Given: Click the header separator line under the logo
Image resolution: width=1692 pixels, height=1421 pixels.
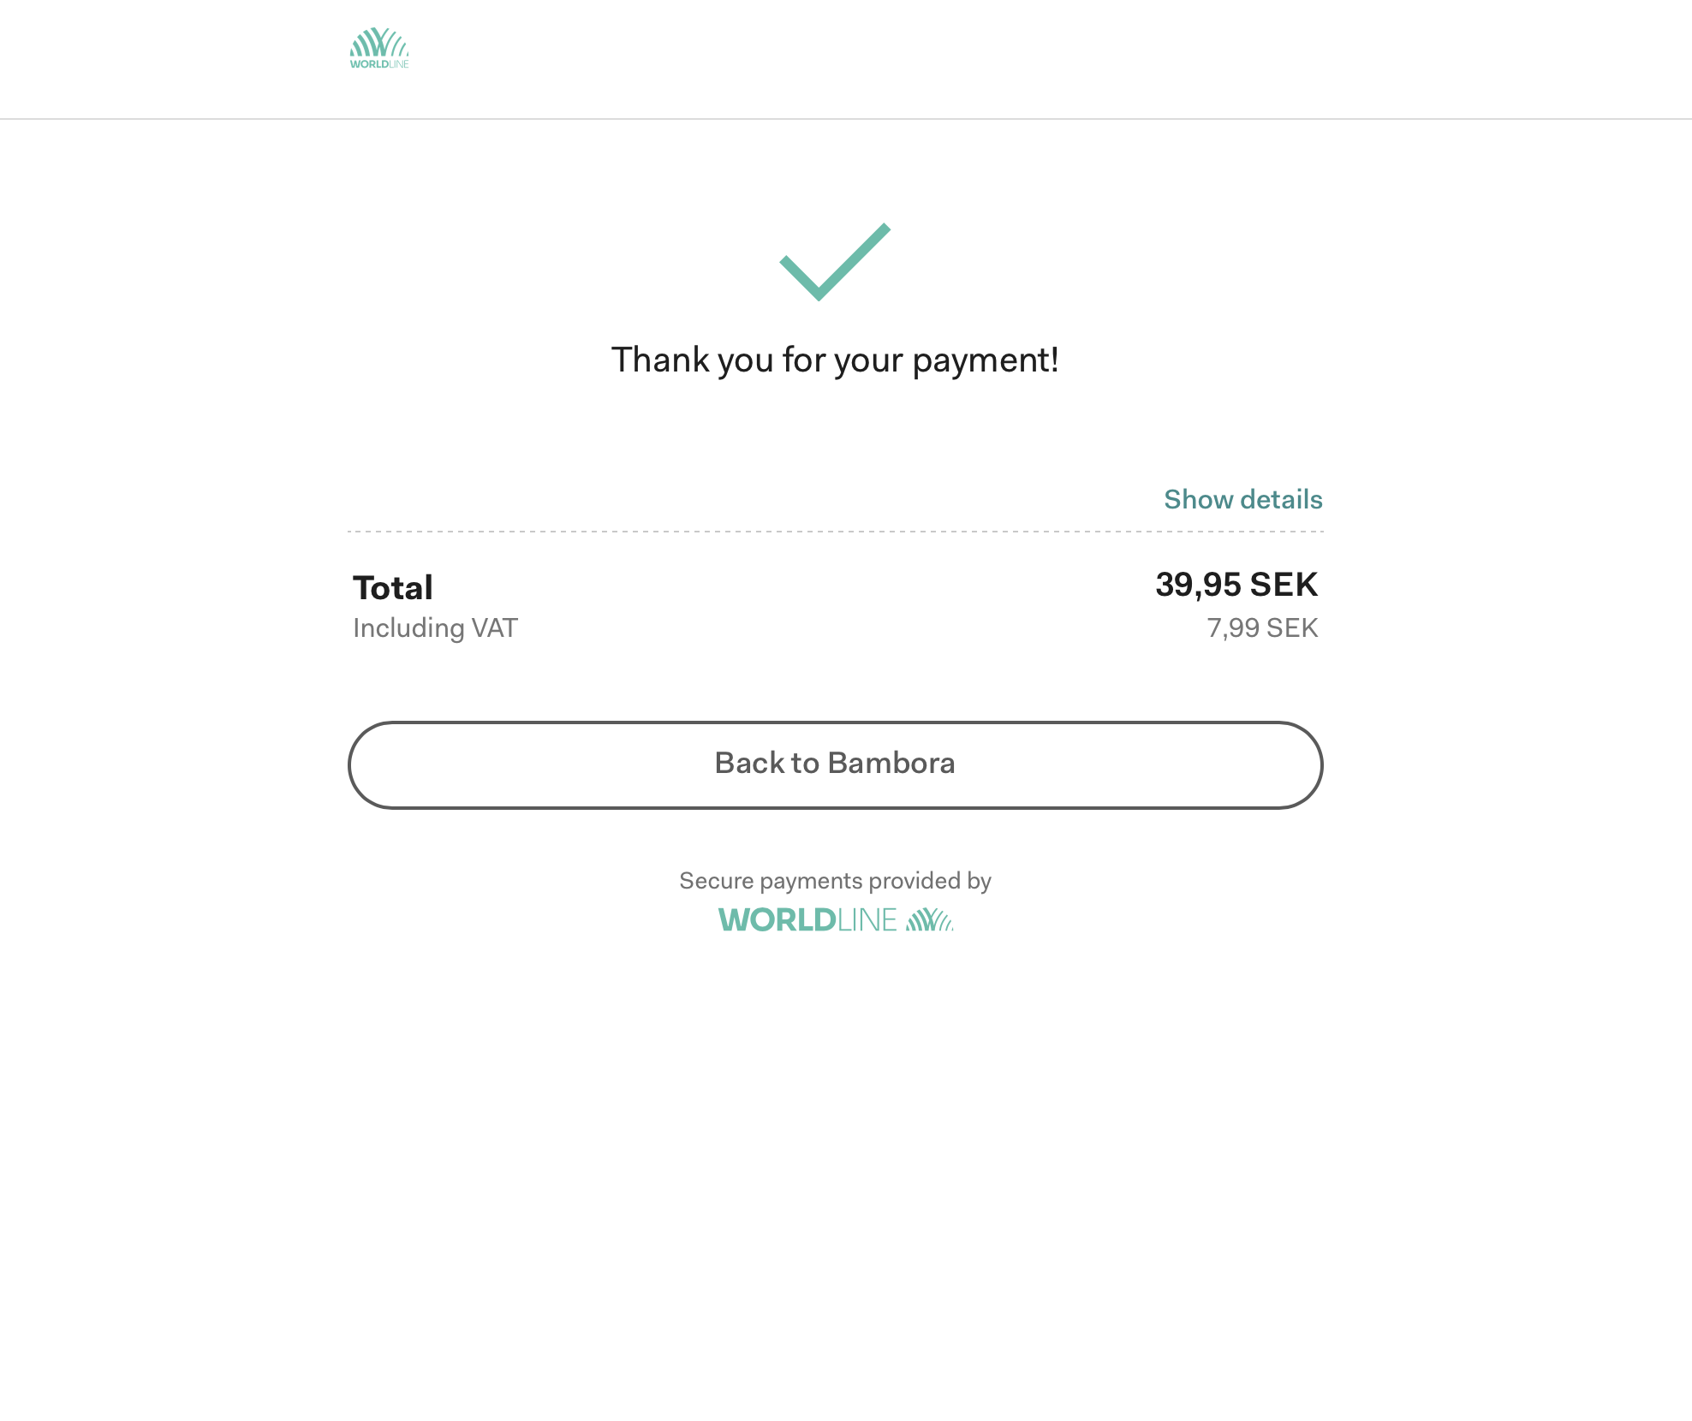Looking at the screenshot, I should tap(846, 119).
